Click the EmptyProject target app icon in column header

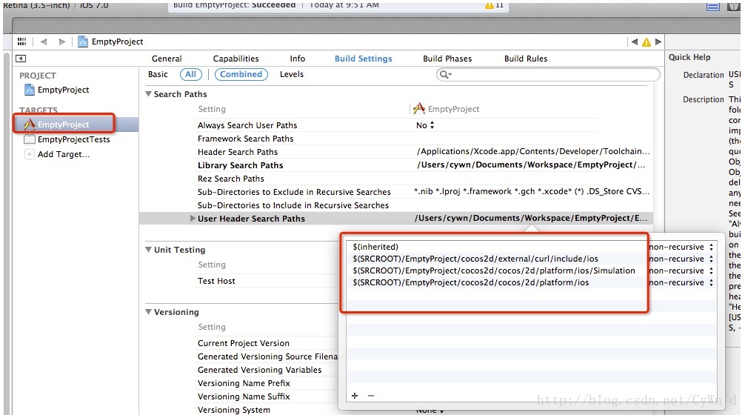(419, 108)
